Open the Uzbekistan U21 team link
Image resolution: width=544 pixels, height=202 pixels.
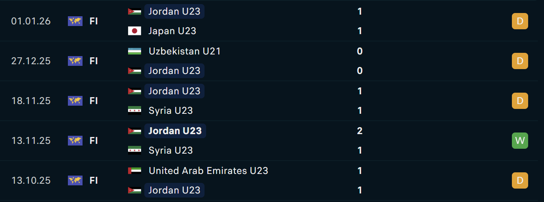(185, 51)
